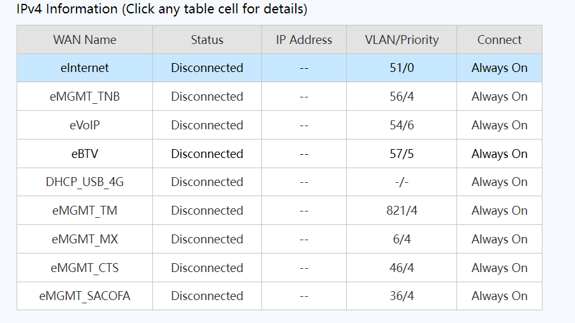
Task: Select the eVoIP WAN entry
Action: pos(85,125)
